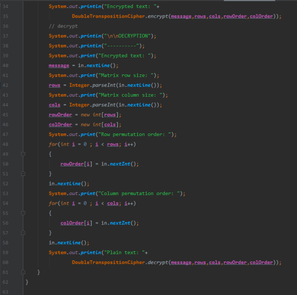
Task: Click rowOrder variable on line 45
Action: [60, 115]
